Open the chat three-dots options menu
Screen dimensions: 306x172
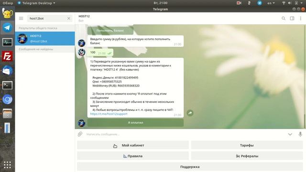coord(301,18)
